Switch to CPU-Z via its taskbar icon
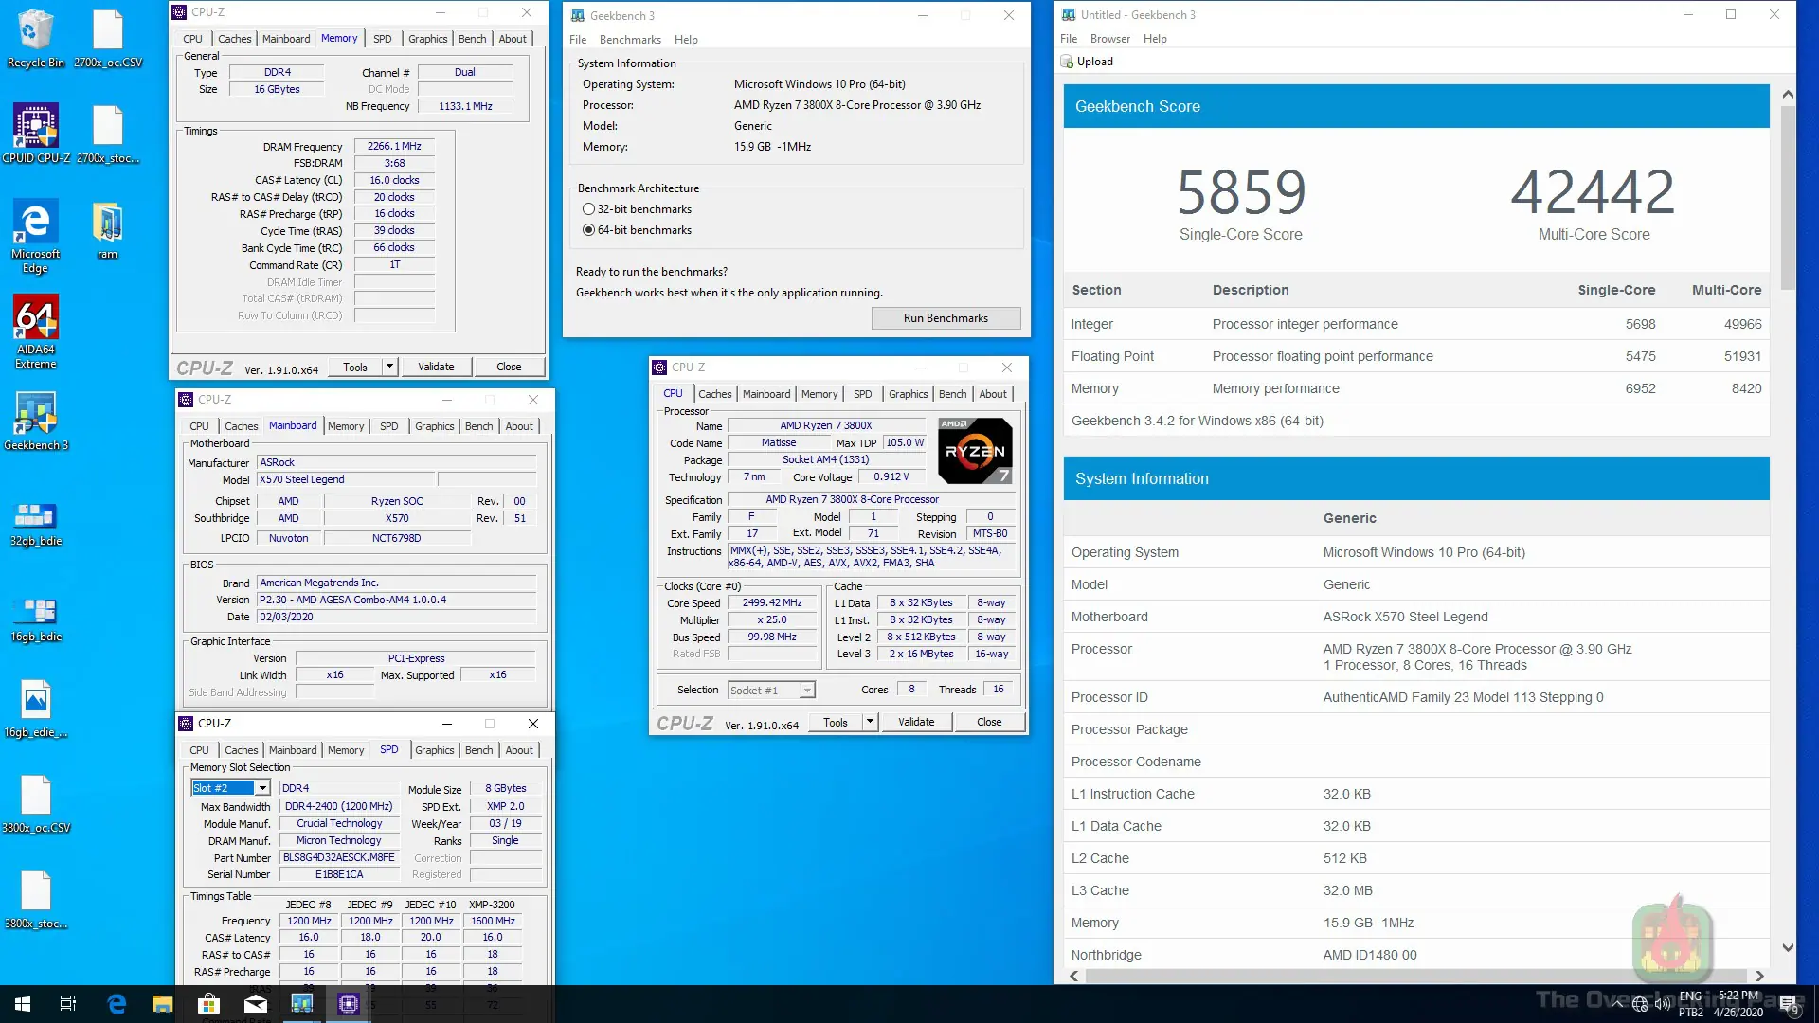The width and height of the screenshot is (1819, 1023). point(349,1004)
